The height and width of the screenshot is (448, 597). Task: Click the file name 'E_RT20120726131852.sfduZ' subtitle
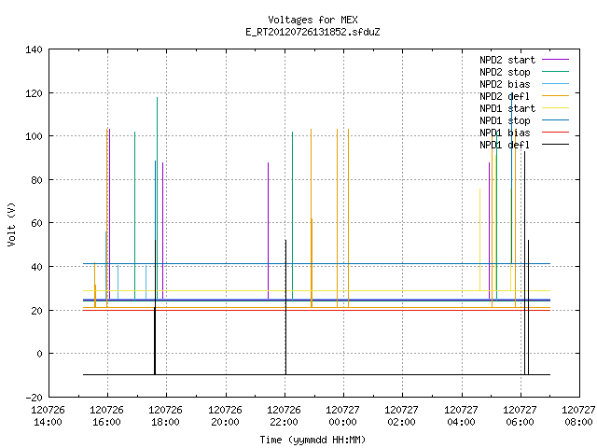point(313,32)
